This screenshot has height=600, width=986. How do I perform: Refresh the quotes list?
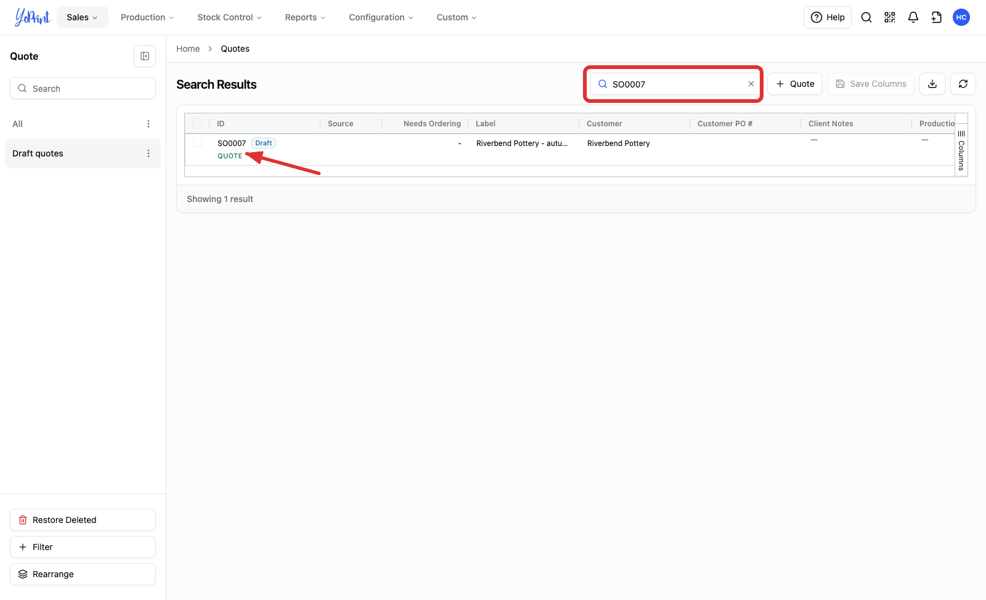click(963, 84)
